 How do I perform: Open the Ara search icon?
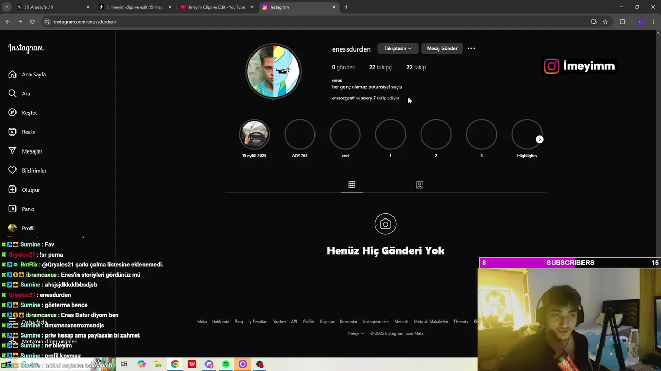point(12,93)
